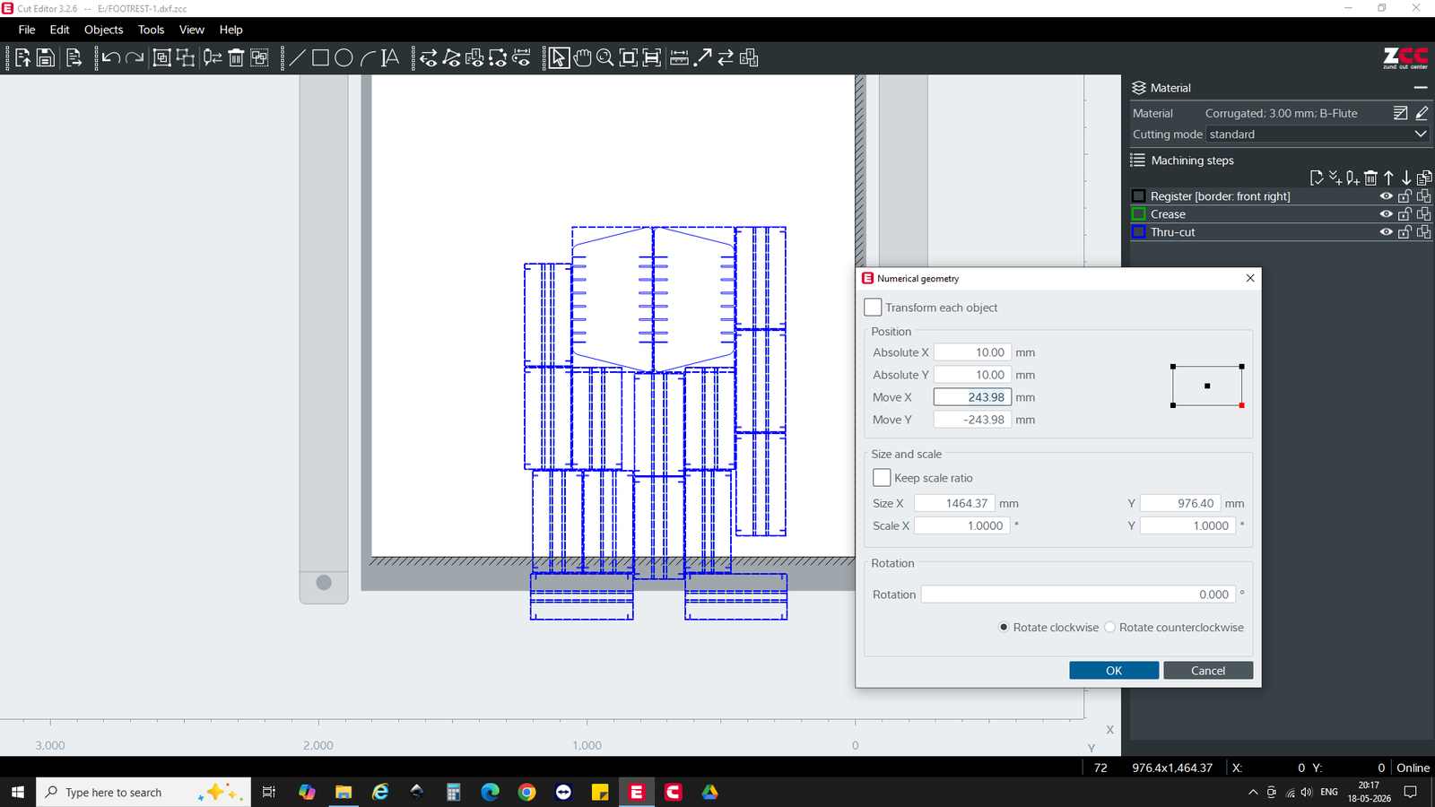Image resolution: width=1435 pixels, height=807 pixels.
Task: Select the Rectangle drawing tool
Action: [320, 58]
